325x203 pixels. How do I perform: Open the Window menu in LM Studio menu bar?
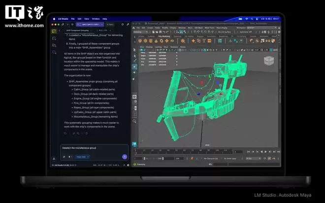(x=96, y=19)
